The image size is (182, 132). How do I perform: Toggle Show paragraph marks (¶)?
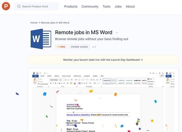click(100, 80)
